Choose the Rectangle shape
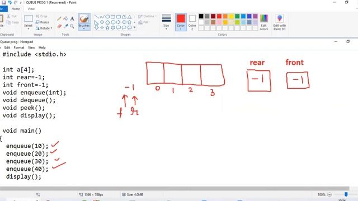Image resolution: width=358 pixels, height=201 pixels. coord(113,17)
